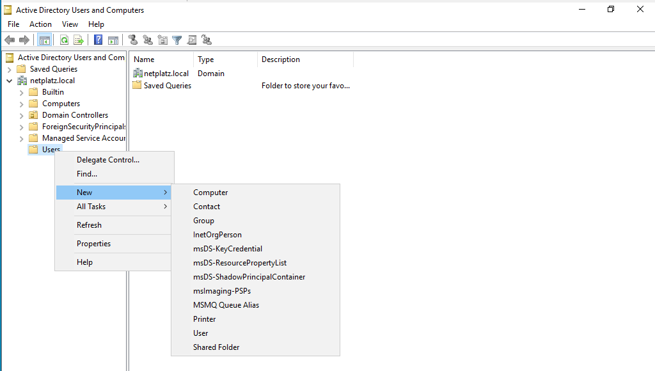Open the Action menu
Viewport: 655px width, 371px height.
[x=40, y=24]
